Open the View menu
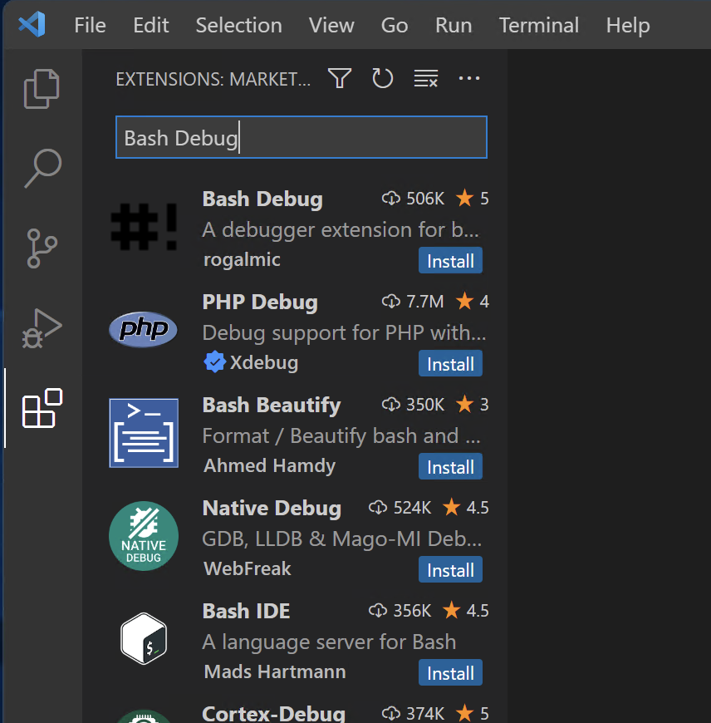711x723 pixels. 331,25
